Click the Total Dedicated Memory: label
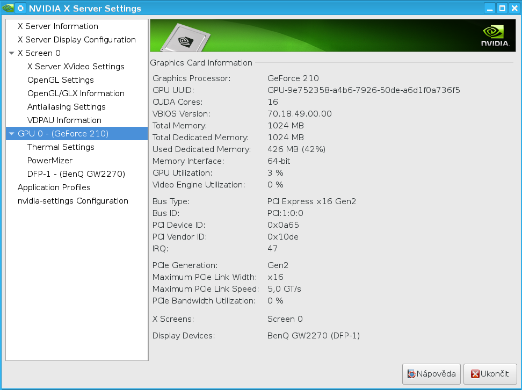Image resolution: width=522 pixels, height=390 pixels. coord(201,138)
